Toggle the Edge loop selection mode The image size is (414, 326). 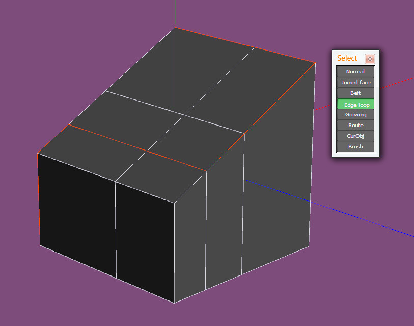355,104
